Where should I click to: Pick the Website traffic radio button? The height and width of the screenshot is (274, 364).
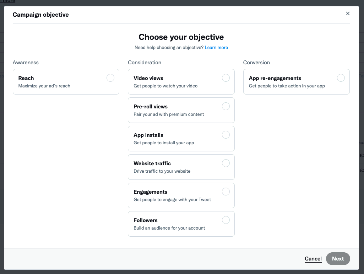coord(226,163)
